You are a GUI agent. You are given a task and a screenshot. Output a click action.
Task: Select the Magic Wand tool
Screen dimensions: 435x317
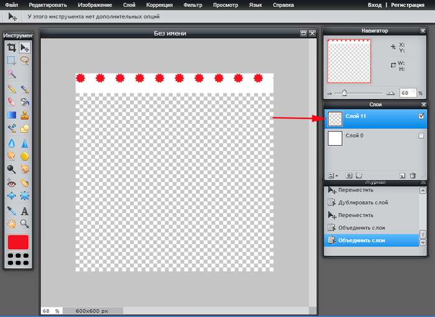[11, 73]
